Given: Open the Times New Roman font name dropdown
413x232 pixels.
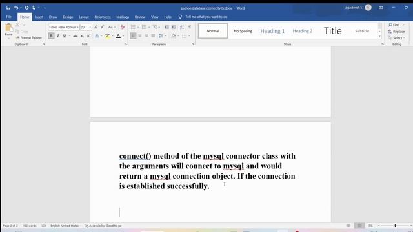Looking at the screenshot, I should tap(77, 27).
